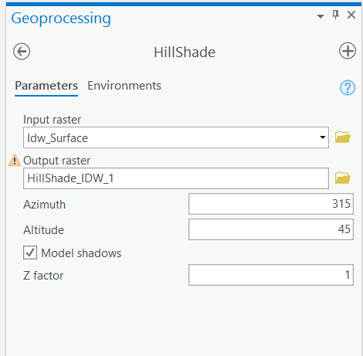Click the Geoprocessing pane title
The image size is (363, 356).
click(61, 19)
